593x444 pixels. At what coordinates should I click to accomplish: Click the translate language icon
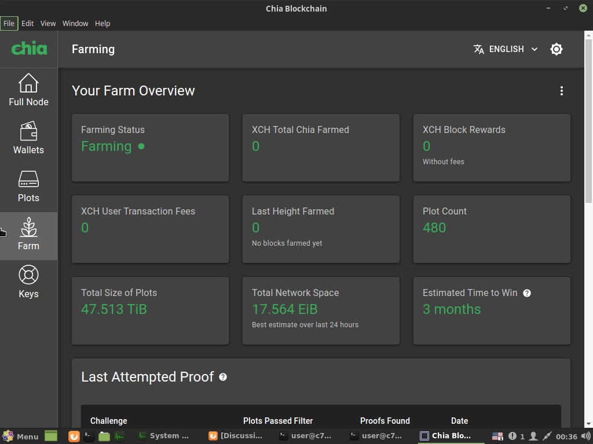tap(478, 49)
